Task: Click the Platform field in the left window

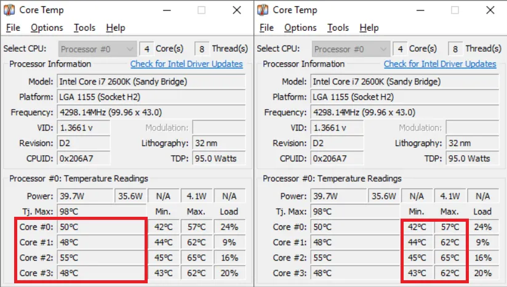Action: click(151, 97)
